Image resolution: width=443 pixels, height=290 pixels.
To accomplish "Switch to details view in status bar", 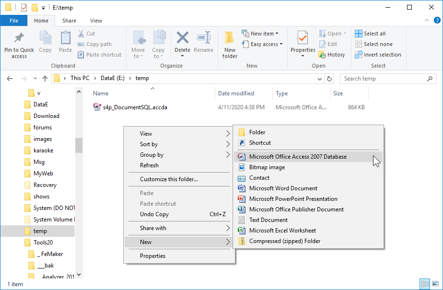I will [x=425, y=284].
